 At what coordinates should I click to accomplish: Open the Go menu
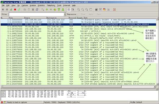(18, 5)
